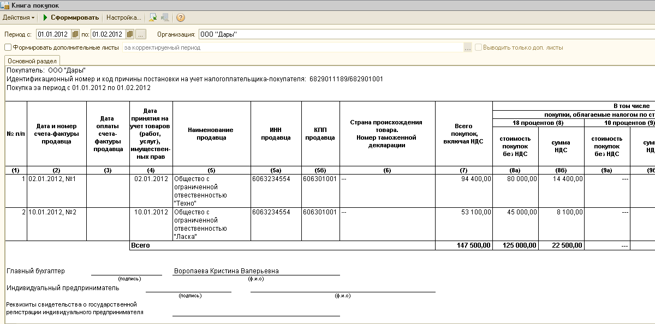Click cost without VAT 80 000,00

coord(516,190)
